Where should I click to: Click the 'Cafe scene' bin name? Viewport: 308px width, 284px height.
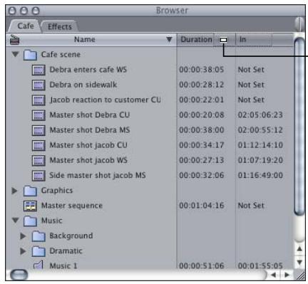tap(61, 55)
